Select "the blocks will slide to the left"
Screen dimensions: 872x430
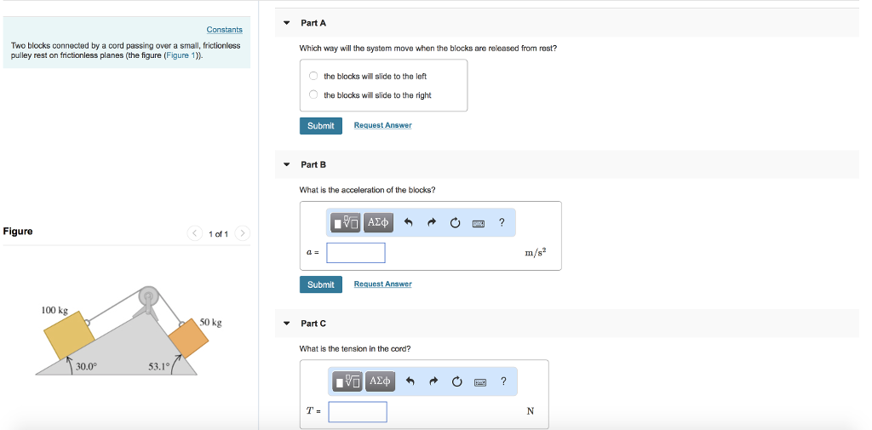tap(313, 76)
